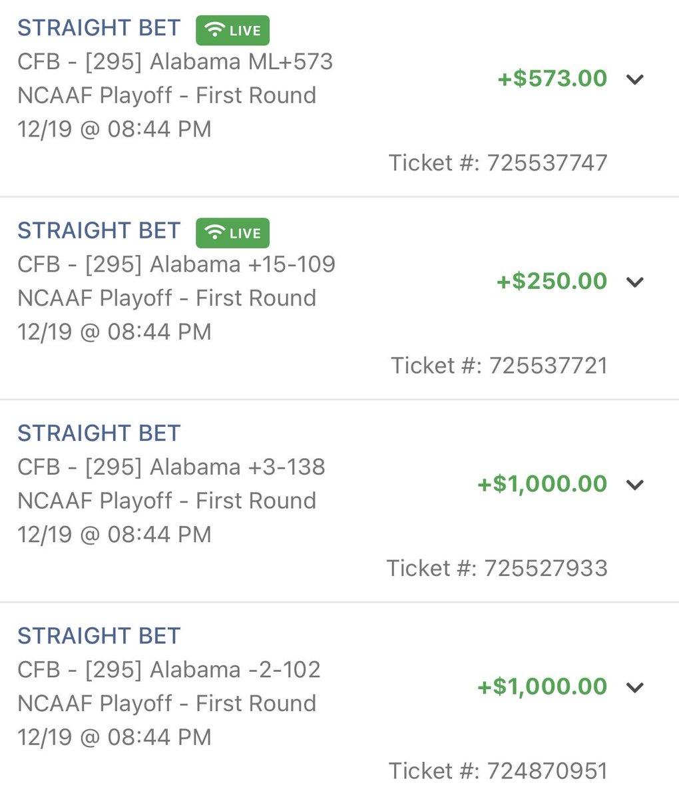Expand the Alabama -2-102 bet chevron

[635, 687]
